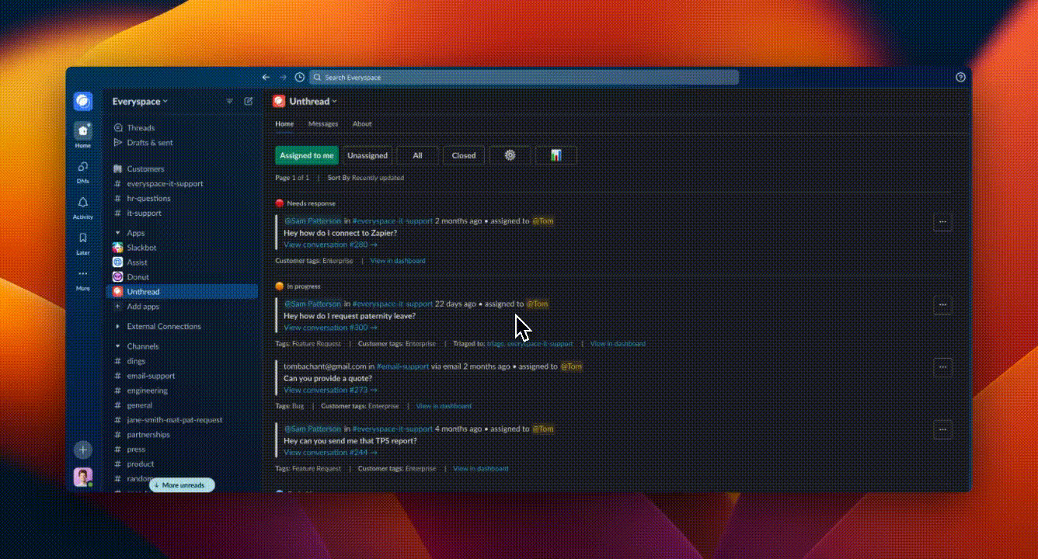Open the Later bookmark icon
1038x559 pixels.
click(83, 243)
